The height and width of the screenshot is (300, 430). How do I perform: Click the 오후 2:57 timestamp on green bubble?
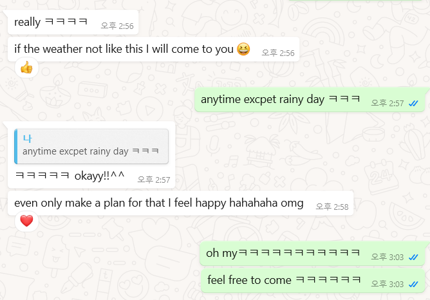(388, 104)
